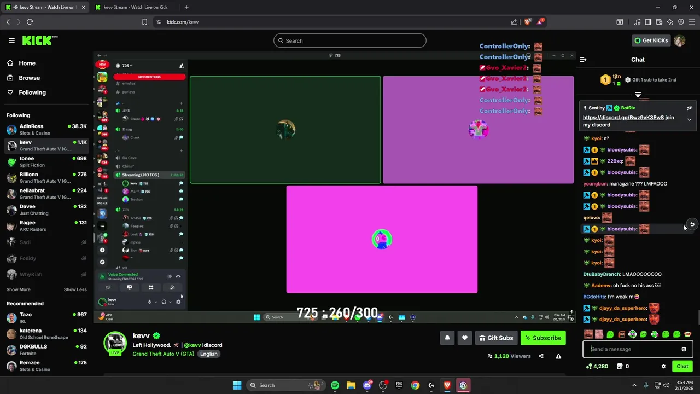
Task: Open the Ragee ARC Raiders channel
Action: 46,226
